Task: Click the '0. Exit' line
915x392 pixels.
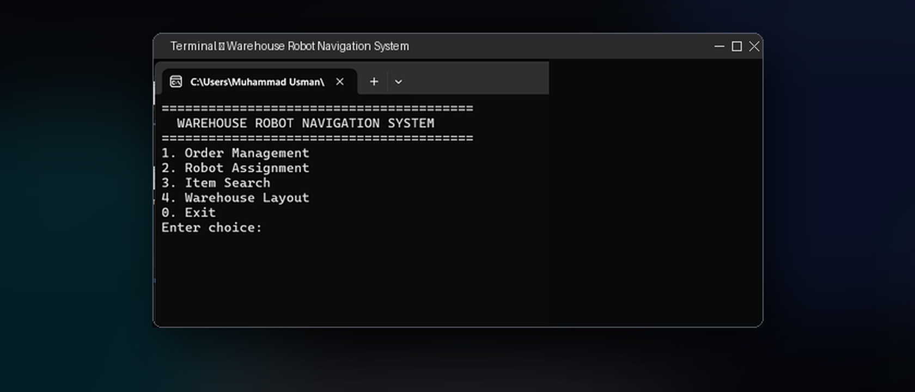Action: (188, 213)
